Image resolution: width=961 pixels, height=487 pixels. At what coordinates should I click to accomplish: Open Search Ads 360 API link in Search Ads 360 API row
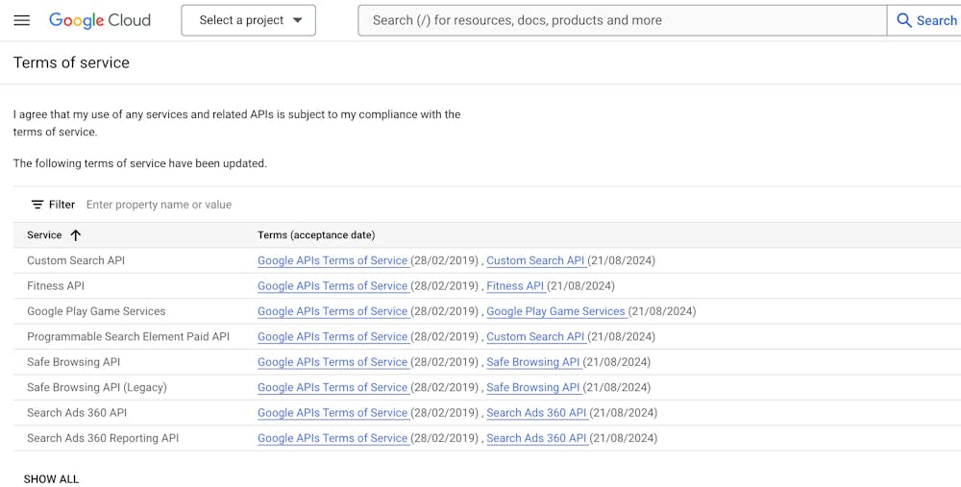tap(537, 413)
